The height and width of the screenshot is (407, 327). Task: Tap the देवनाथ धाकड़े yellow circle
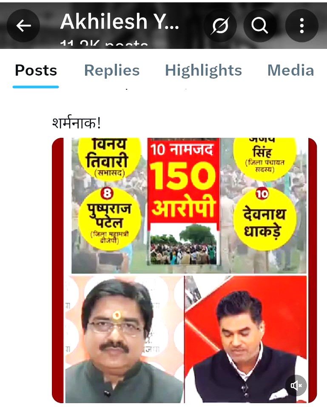[264, 219]
